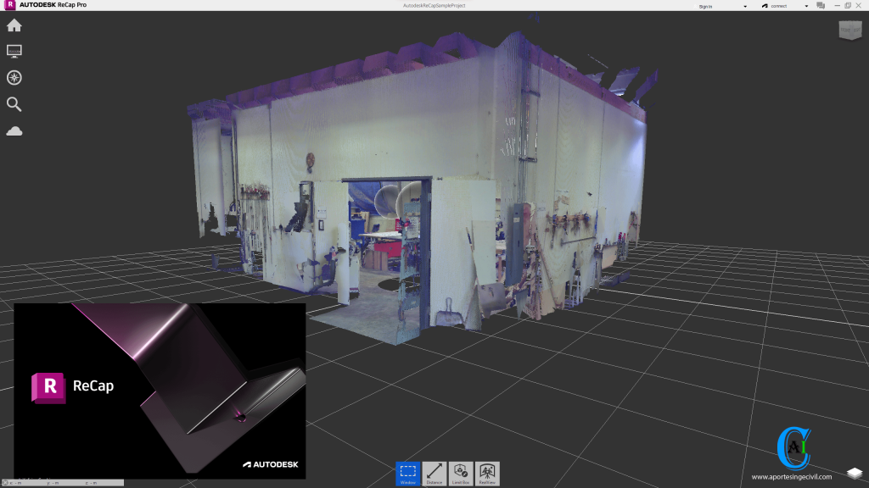Click the AutodeskReCapSampleProject title tab
869x488 pixels.
tap(434, 5)
